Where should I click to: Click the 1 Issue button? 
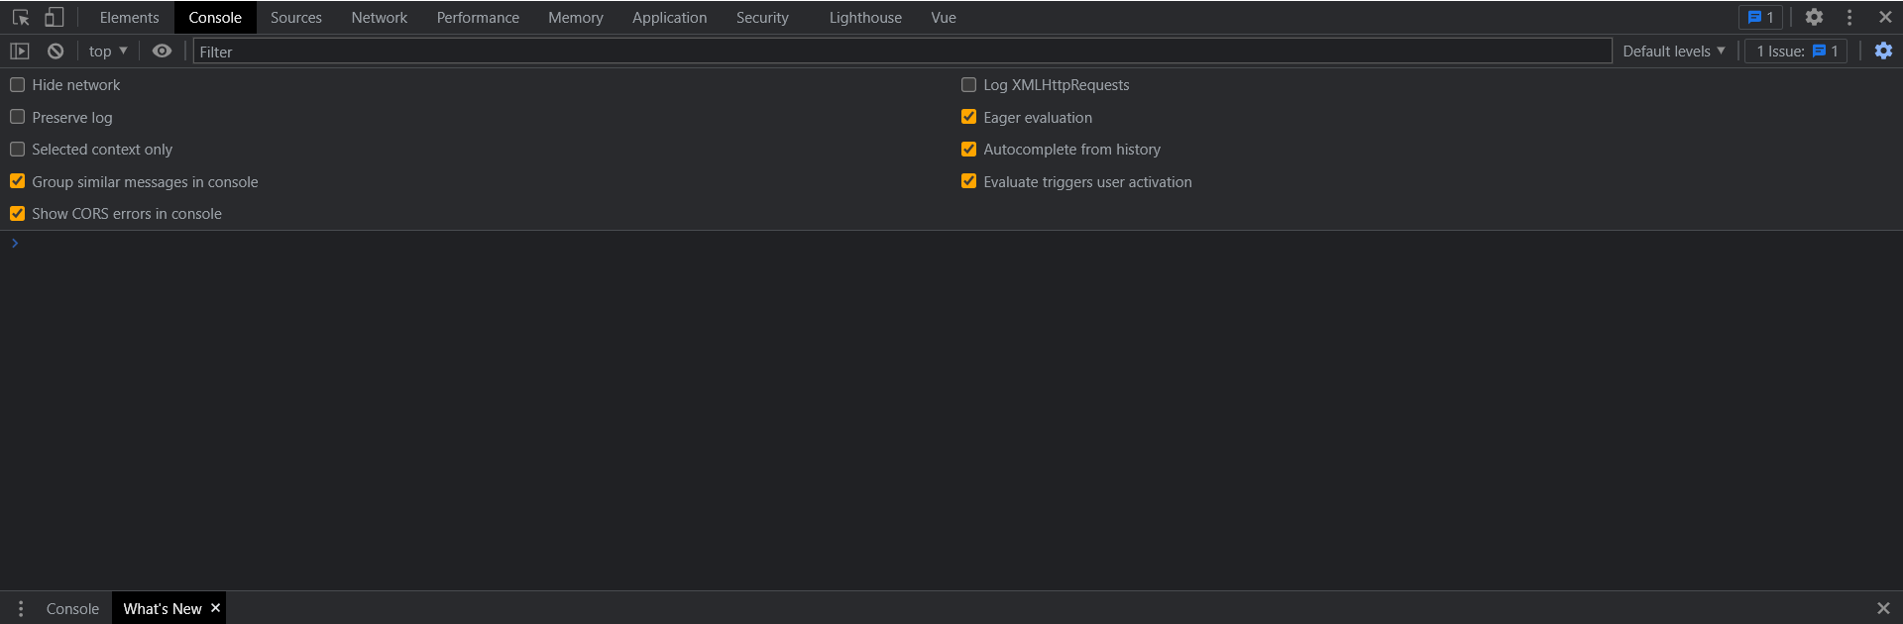pos(1796,52)
